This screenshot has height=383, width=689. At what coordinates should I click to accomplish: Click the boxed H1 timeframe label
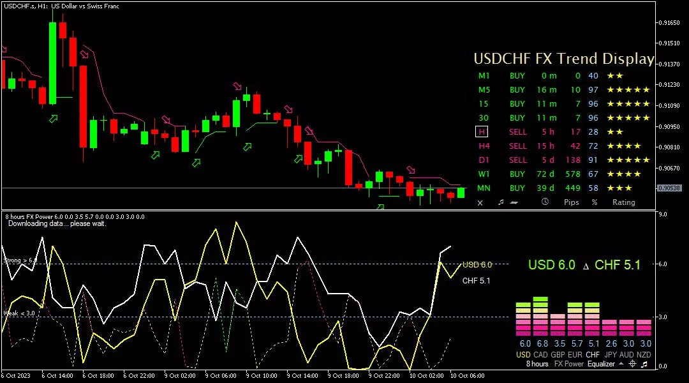coord(482,132)
